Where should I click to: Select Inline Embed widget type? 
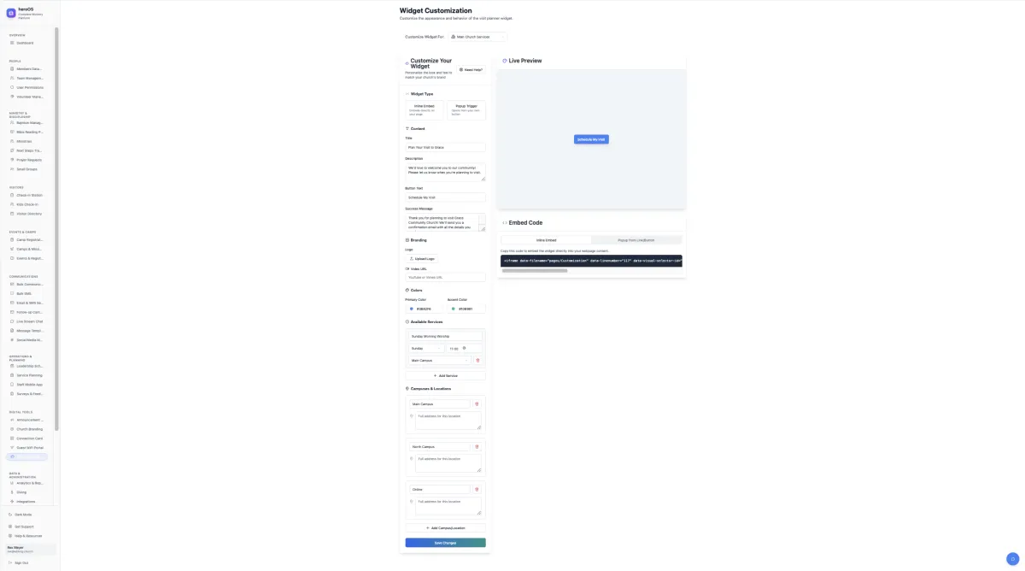tap(425, 109)
